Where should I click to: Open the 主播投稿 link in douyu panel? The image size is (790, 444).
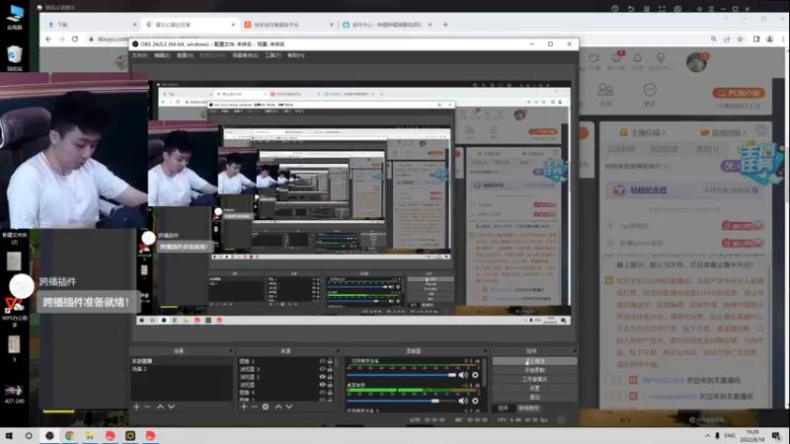[x=644, y=133]
